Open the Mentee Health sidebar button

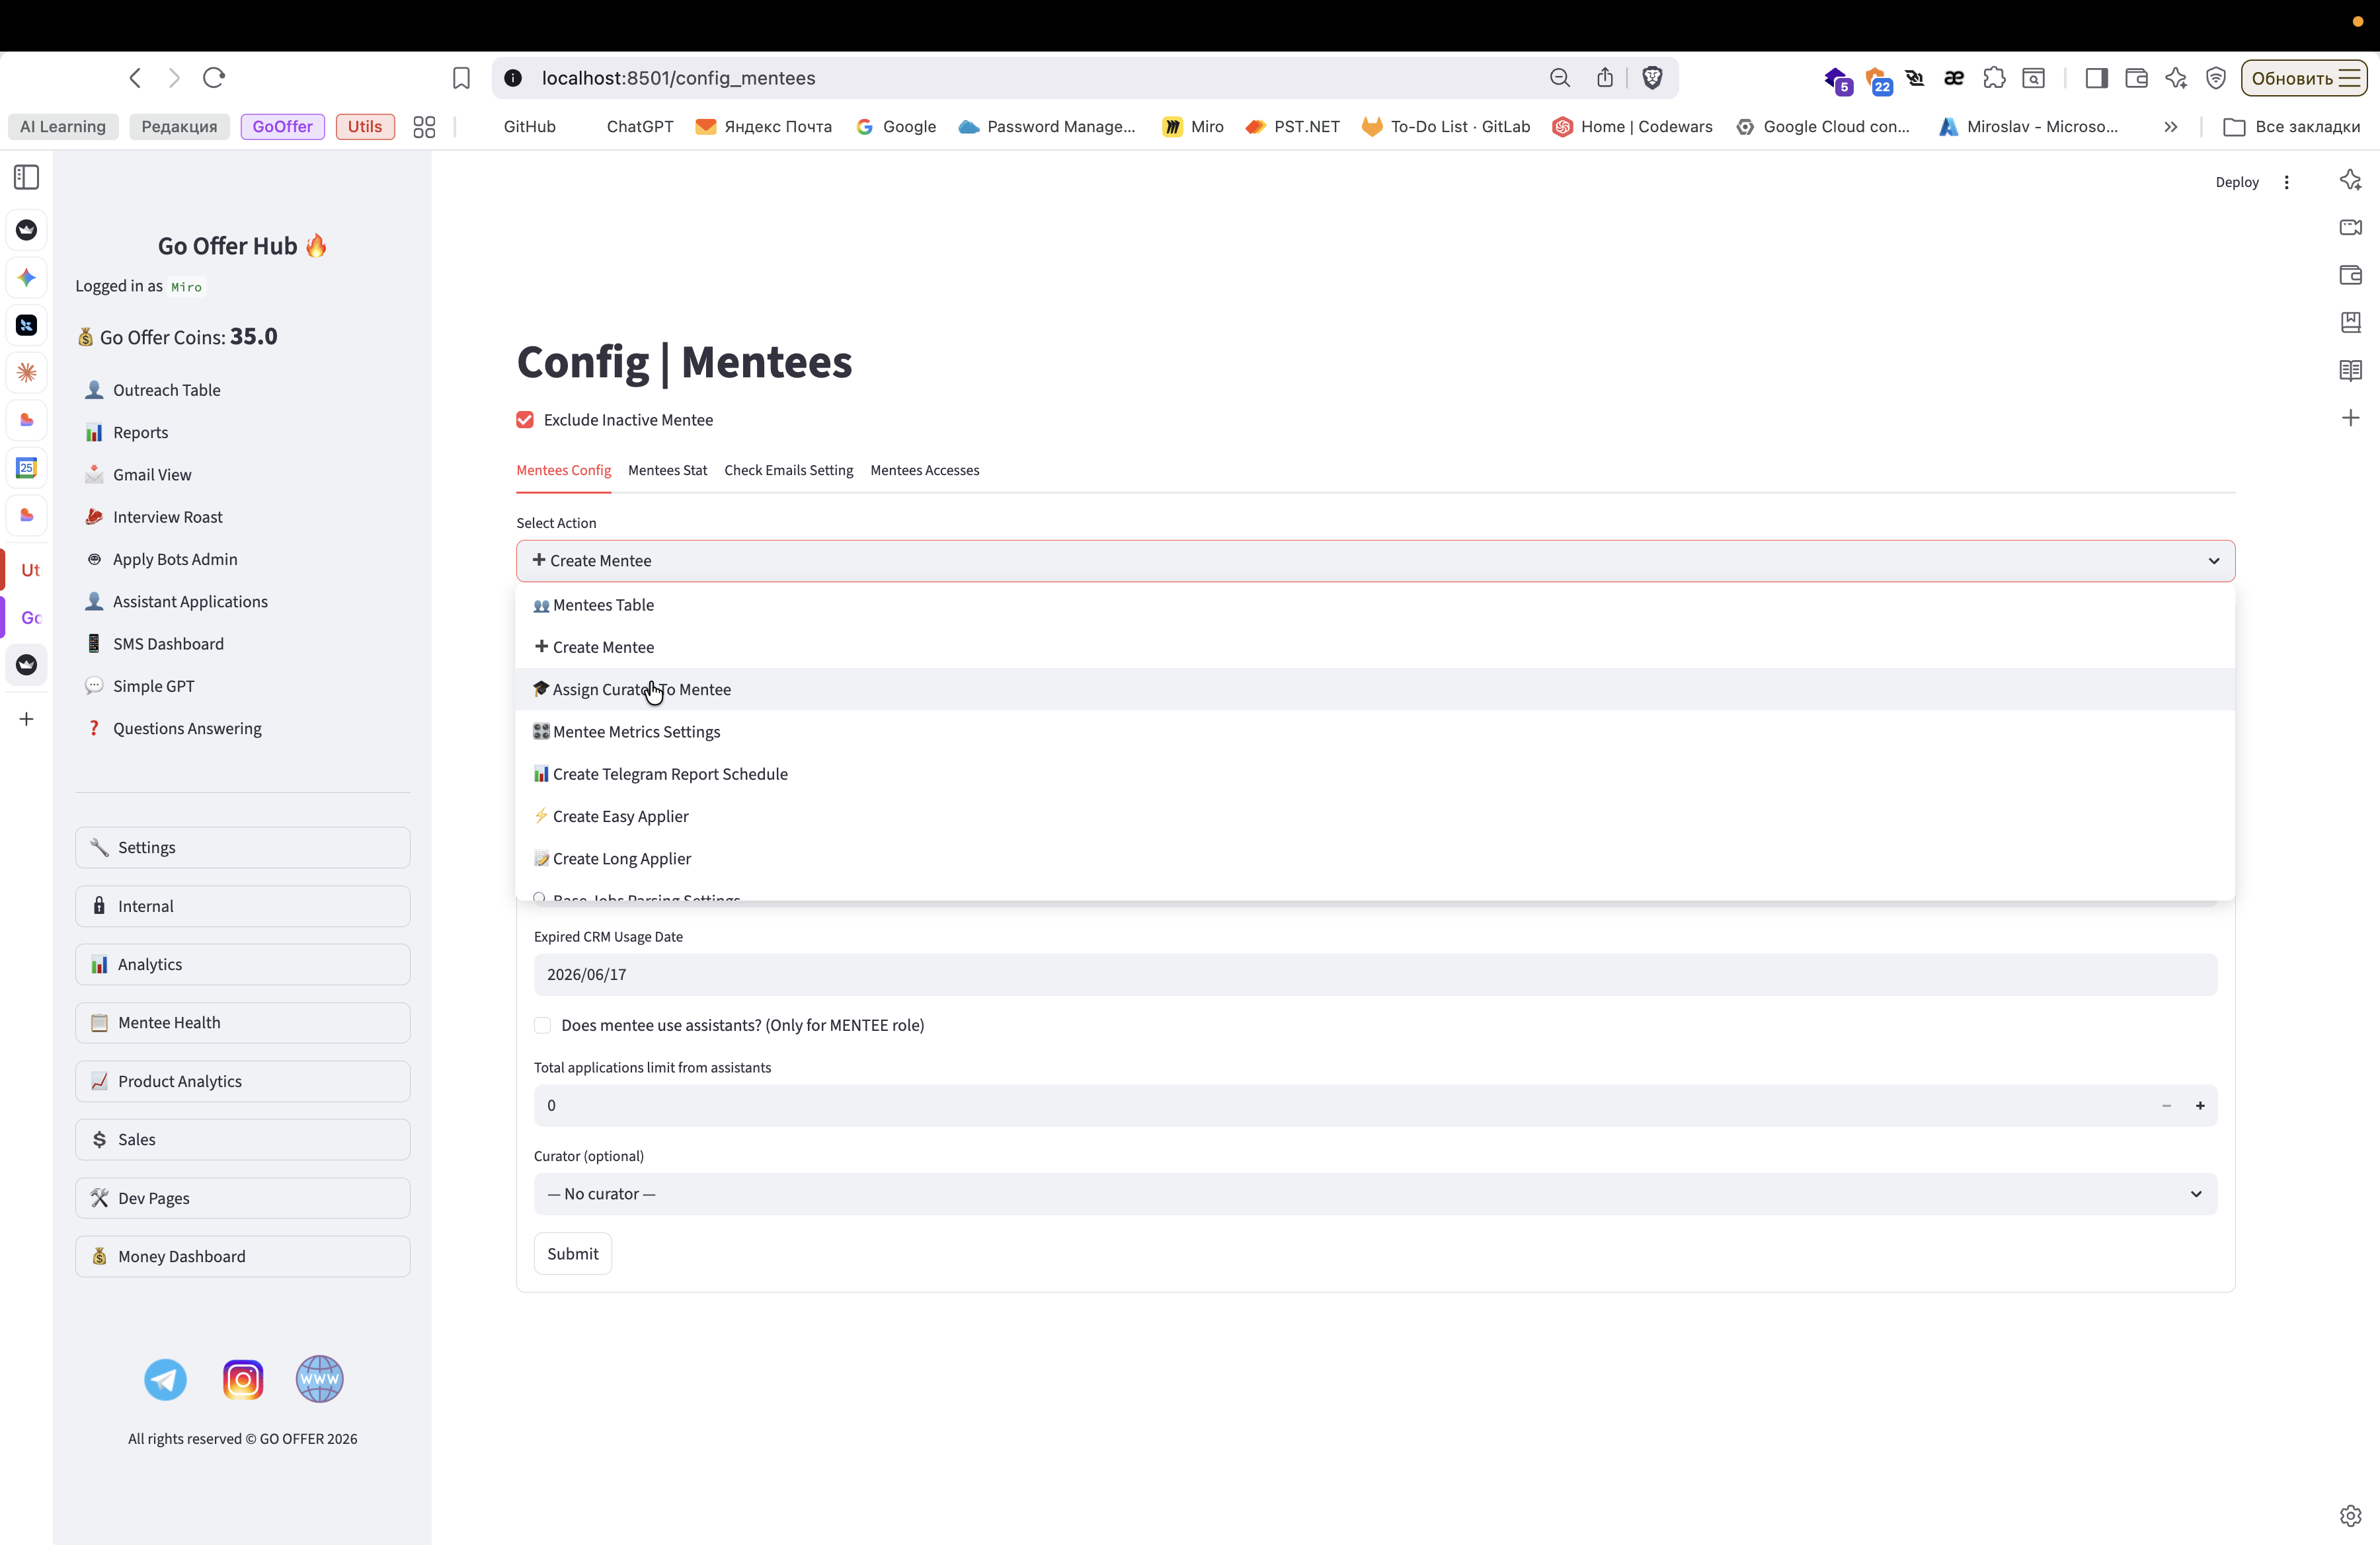click(x=242, y=1022)
